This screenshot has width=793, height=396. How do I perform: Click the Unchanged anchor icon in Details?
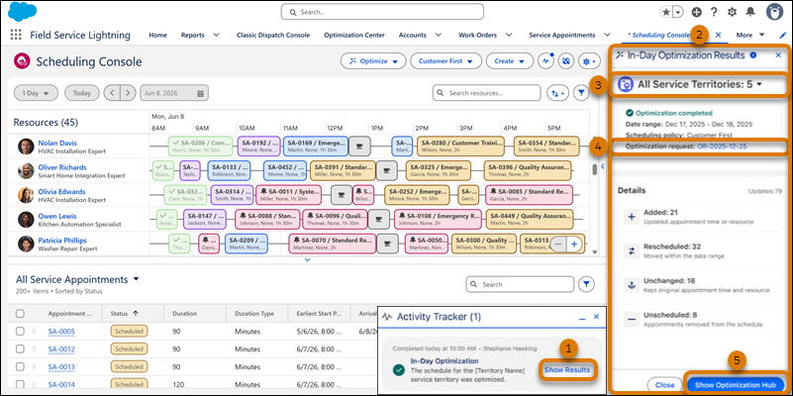click(x=632, y=285)
